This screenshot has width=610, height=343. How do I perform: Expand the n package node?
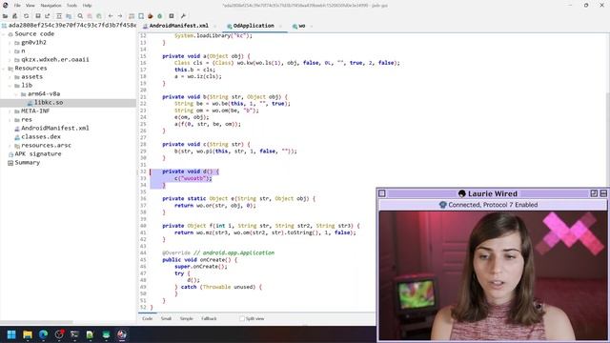[10, 51]
